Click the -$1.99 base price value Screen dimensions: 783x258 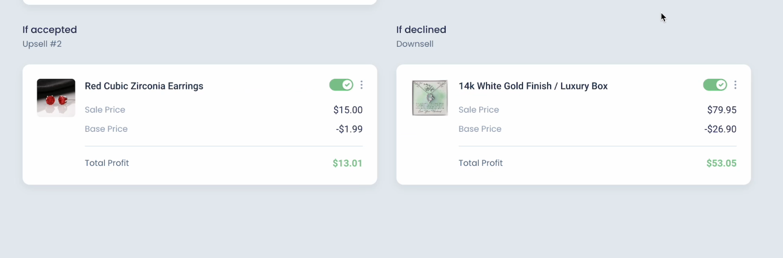point(349,129)
